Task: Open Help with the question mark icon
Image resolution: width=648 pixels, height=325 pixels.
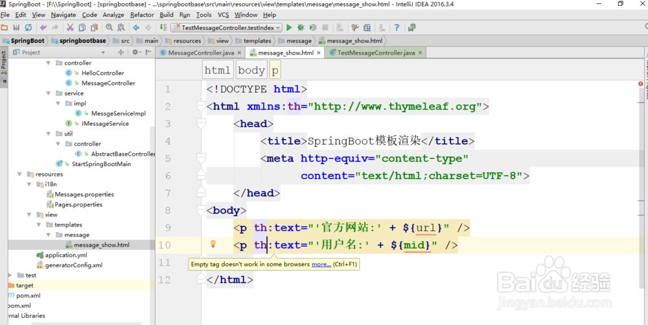Action: [x=397, y=28]
